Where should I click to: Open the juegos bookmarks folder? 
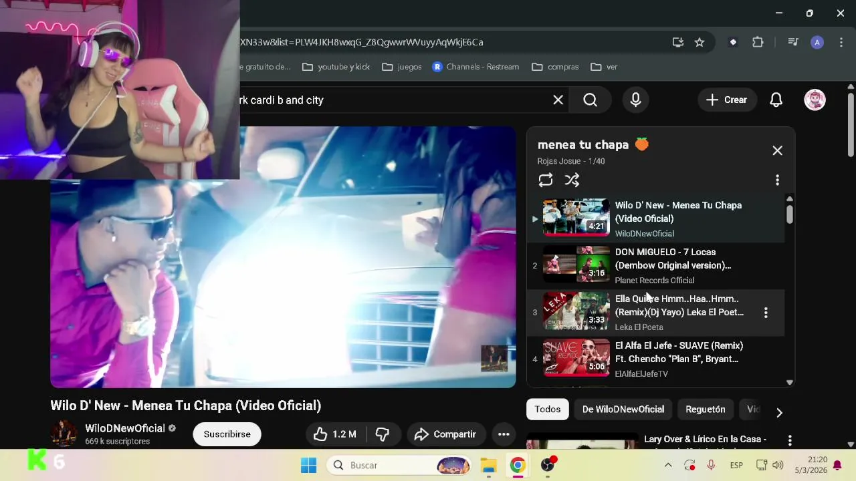click(x=401, y=67)
